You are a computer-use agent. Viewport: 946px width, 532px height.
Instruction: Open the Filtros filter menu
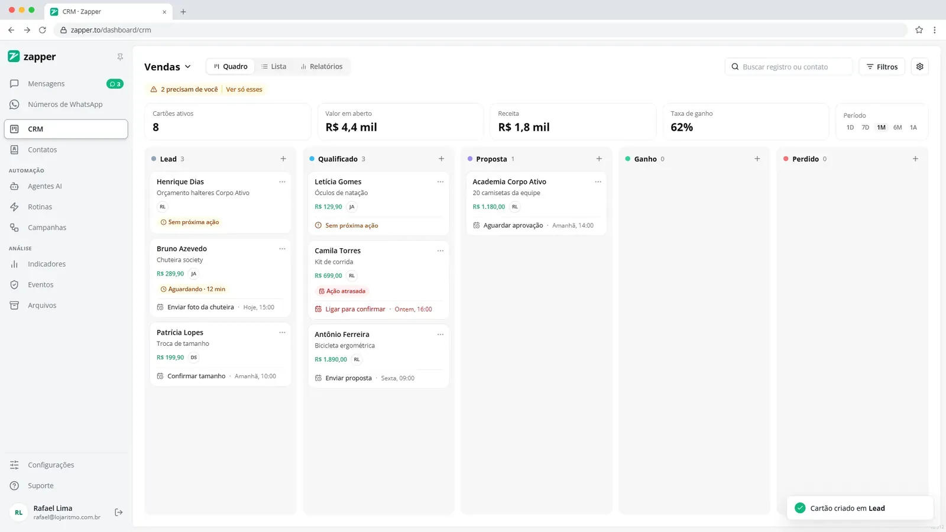coord(882,67)
